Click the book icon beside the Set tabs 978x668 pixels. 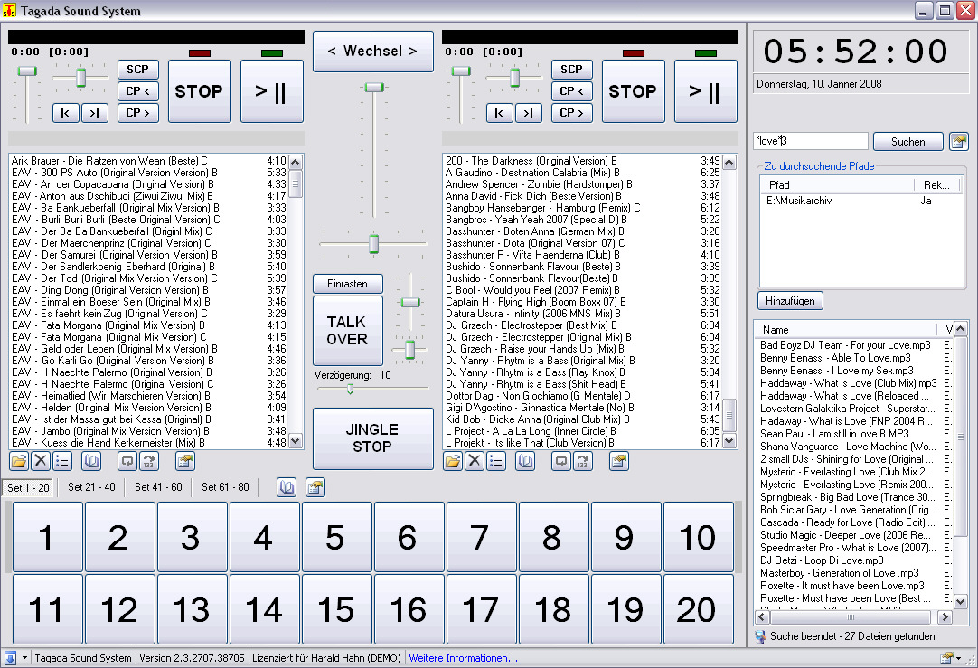tap(286, 487)
